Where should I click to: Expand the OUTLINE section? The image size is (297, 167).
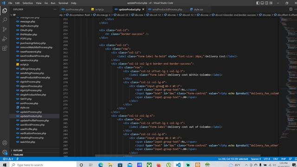(35, 150)
